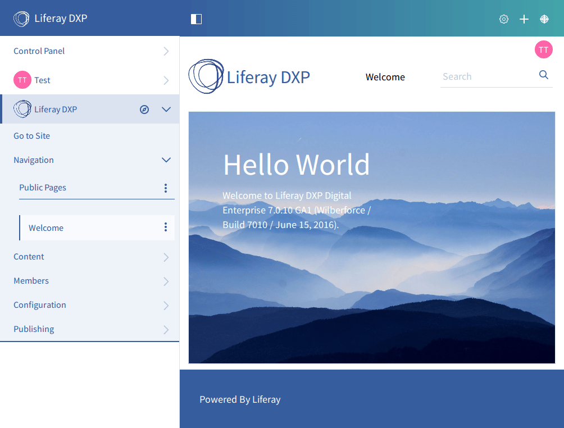Viewport: 564px width, 428px height.
Task: Click the TT avatar next to Test
Action: (x=22, y=80)
